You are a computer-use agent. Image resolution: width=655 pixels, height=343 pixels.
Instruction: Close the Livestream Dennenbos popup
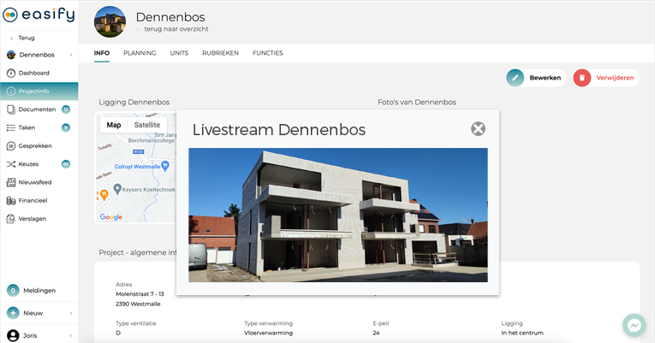click(479, 129)
